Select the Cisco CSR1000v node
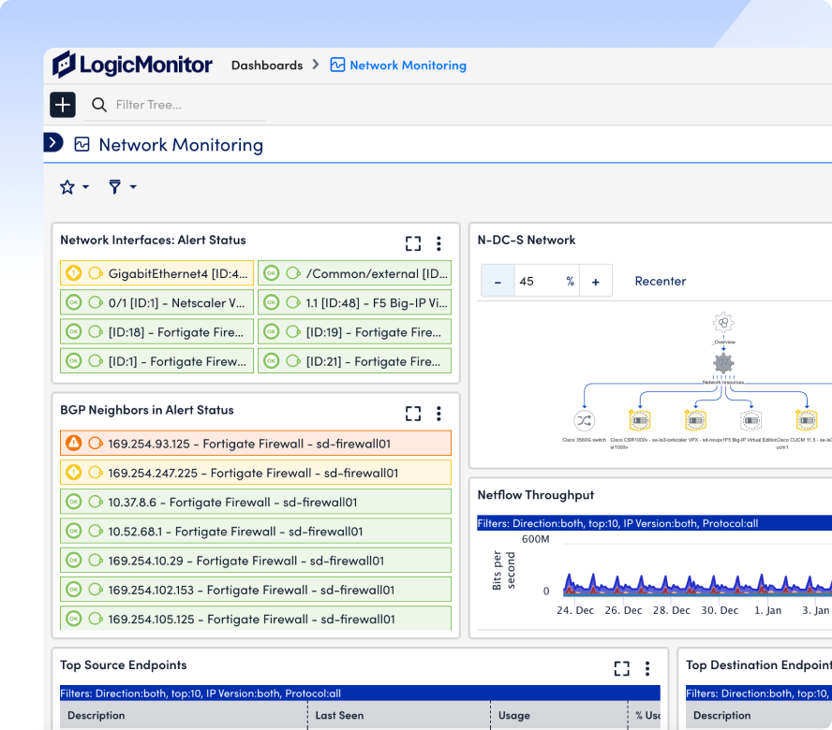This screenshot has width=832, height=730. 640,421
